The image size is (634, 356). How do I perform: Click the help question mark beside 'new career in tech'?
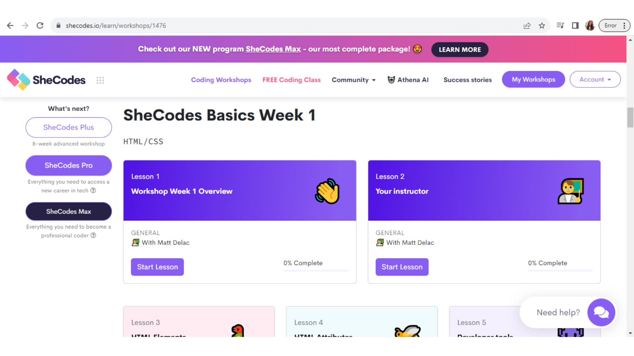coord(93,190)
